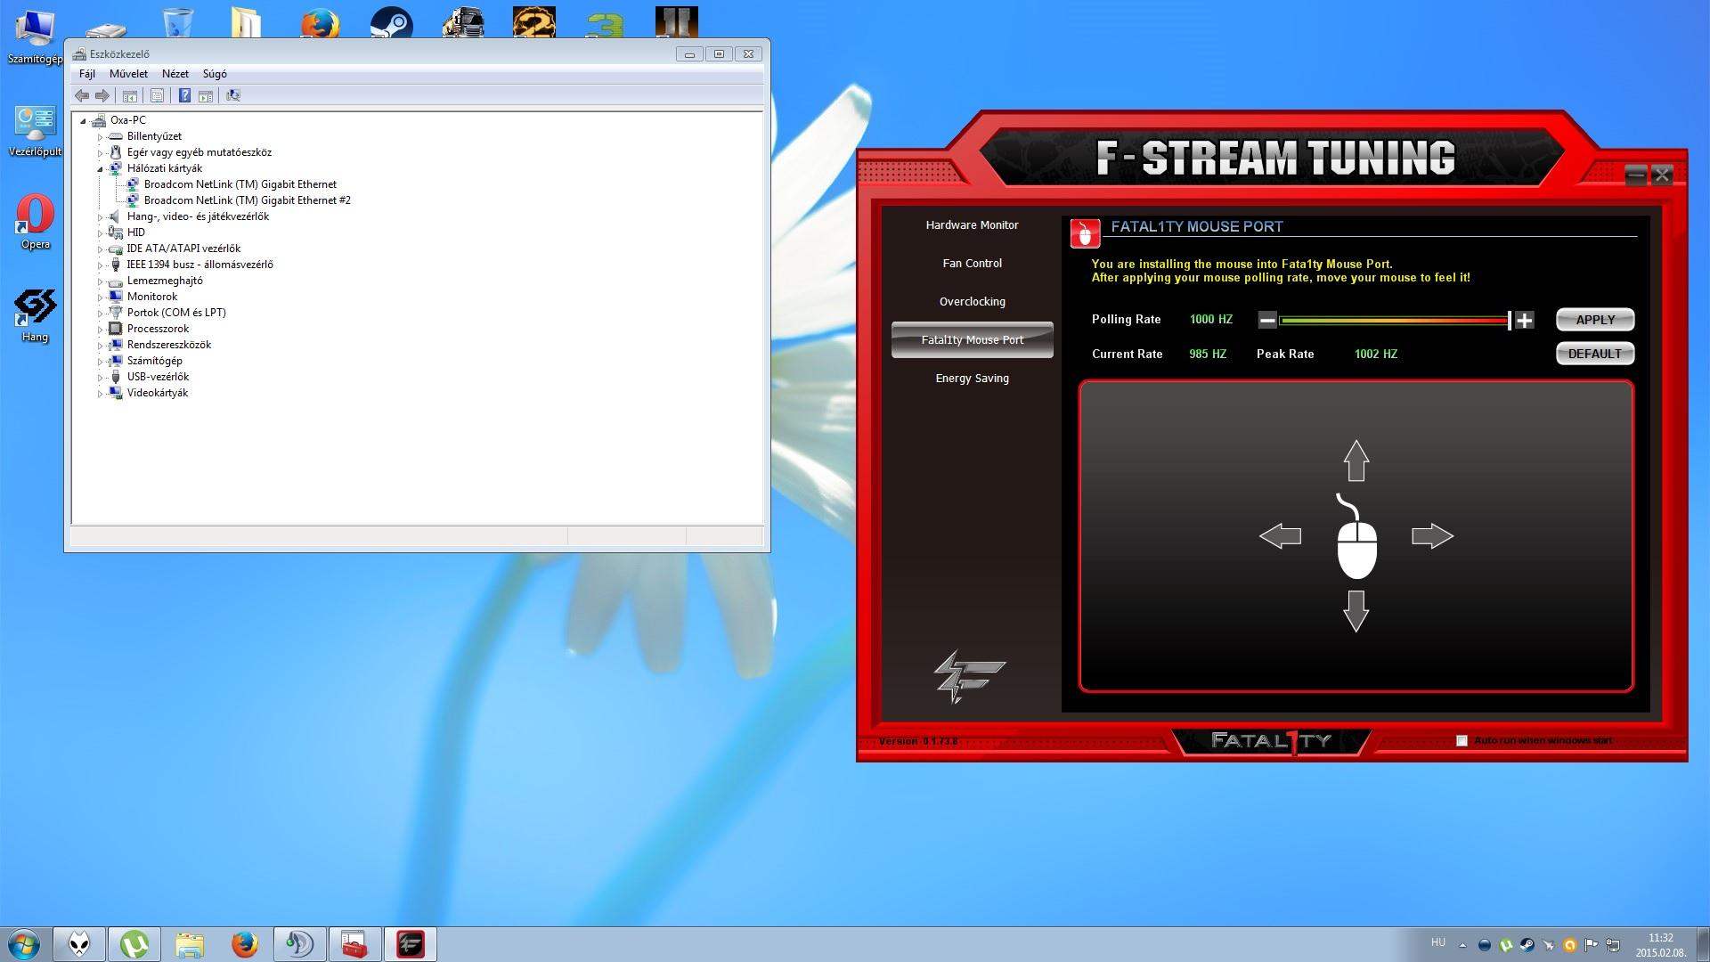The width and height of the screenshot is (1710, 962).
Task: Click the F-Stream Tuning taskbar icon
Action: click(411, 944)
